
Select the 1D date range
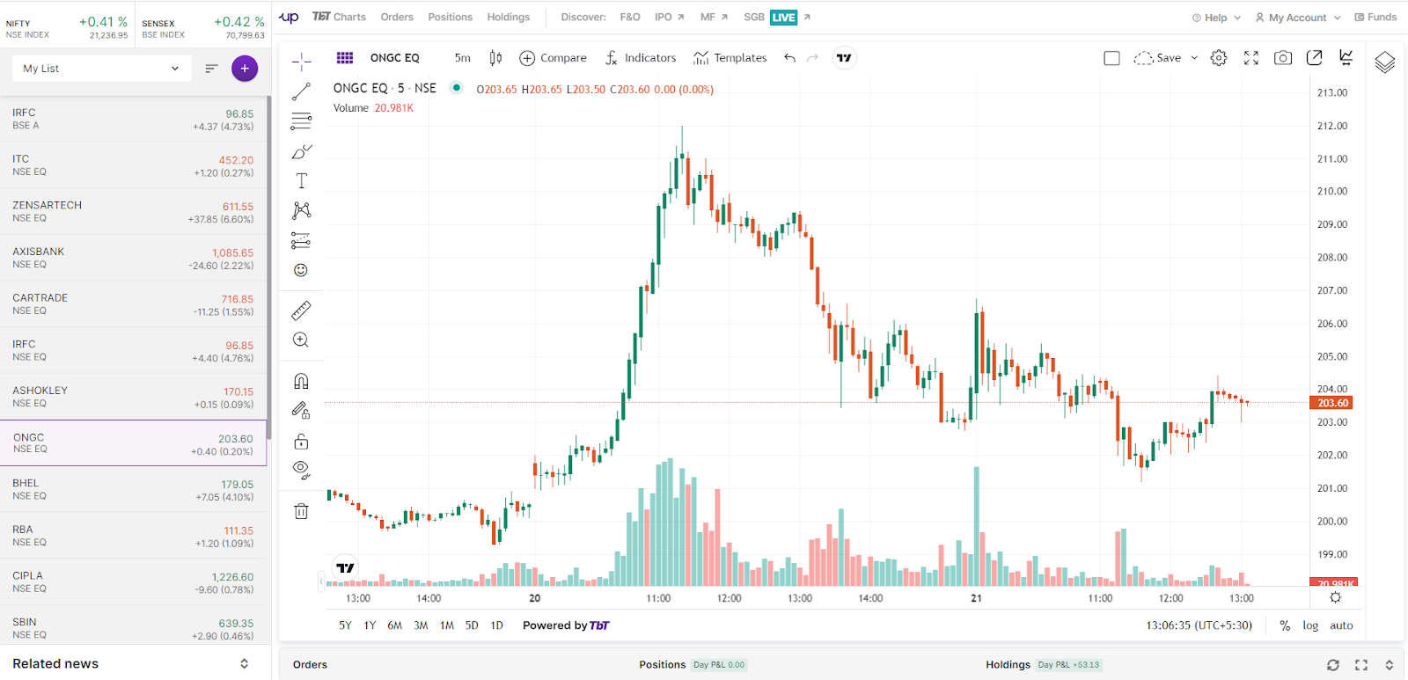[496, 625]
